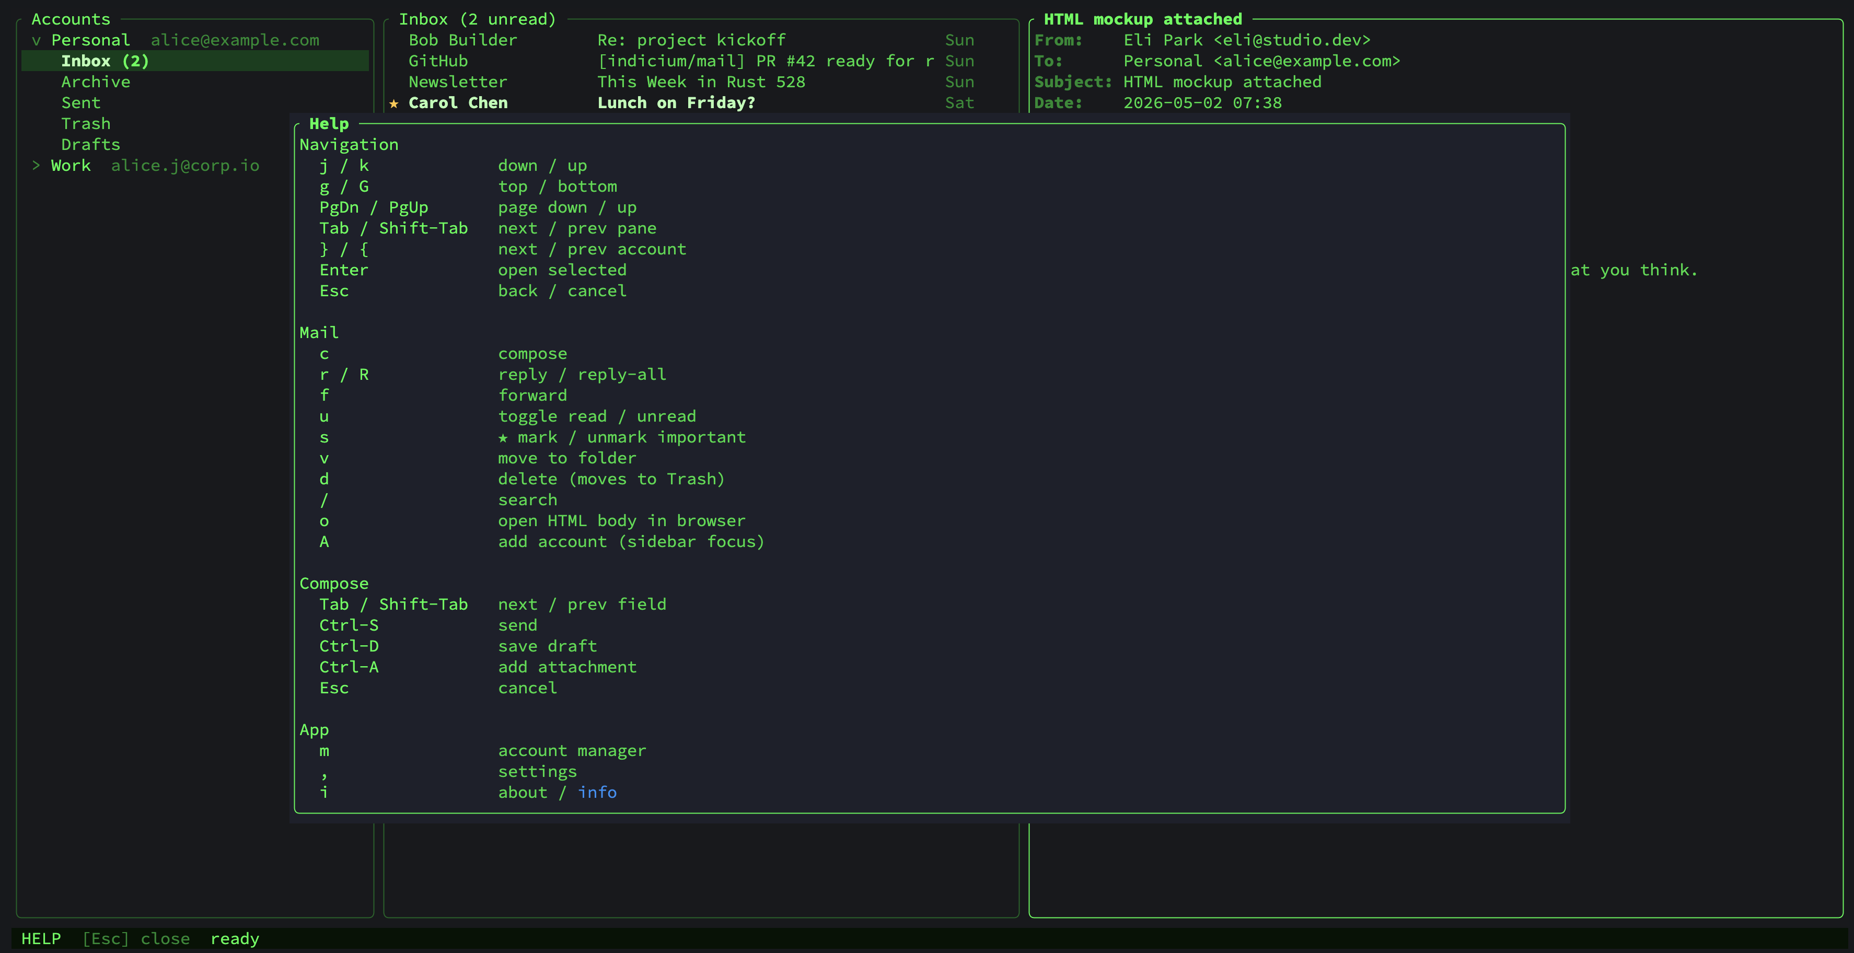Click the star icon in mark important row

pyautogui.click(x=503, y=438)
